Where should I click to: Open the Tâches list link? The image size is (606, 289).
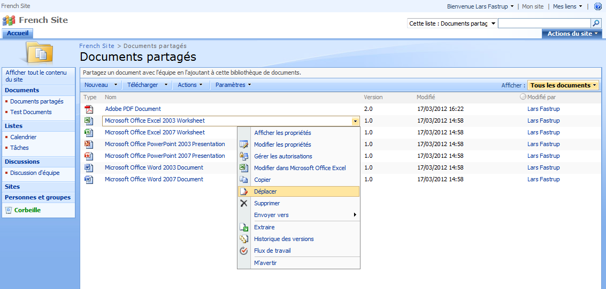[x=19, y=148]
